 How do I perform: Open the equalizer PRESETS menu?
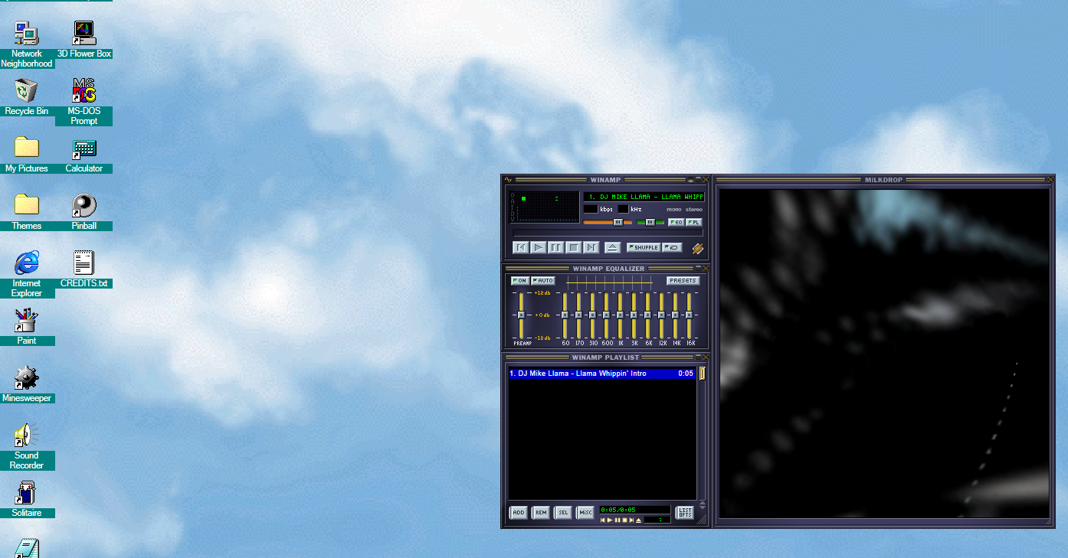tap(683, 281)
